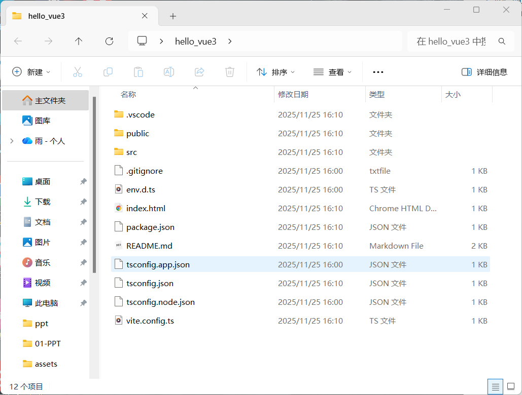The height and width of the screenshot is (395, 522).
Task: Click the Delete trash can icon
Action: point(230,72)
